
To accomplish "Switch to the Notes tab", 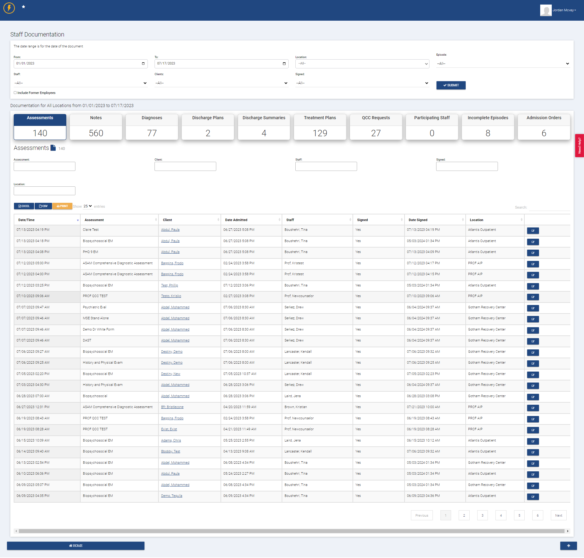I will pos(96,127).
